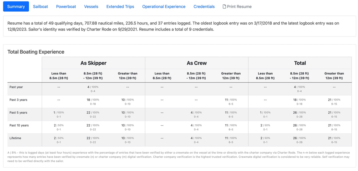Click the Past 3 years row label
The width and height of the screenshot is (358, 171).
click(18, 100)
